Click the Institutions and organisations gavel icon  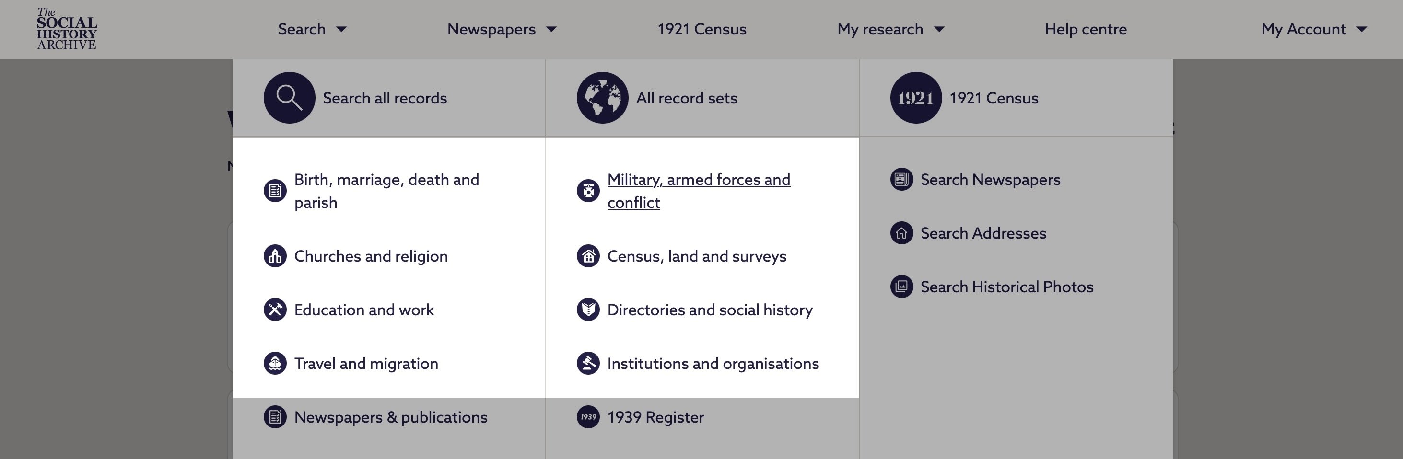(x=588, y=363)
